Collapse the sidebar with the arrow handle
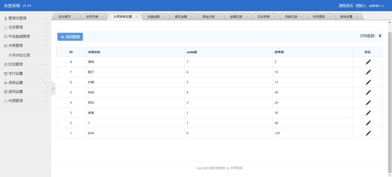392x177 pixels. [x=53, y=89]
